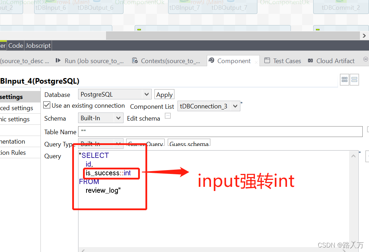Screen dimensions: 369x252
Task: Open the Code tab
Action: coord(16,45)
